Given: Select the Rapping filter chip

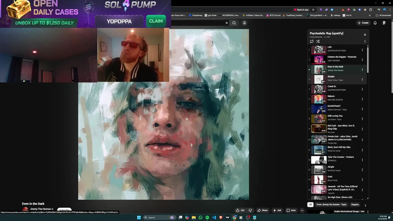Looking at the screenshot, I should click(x=355, y=204).
